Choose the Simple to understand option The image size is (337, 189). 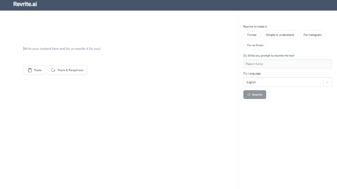click(x=280, y=35)
